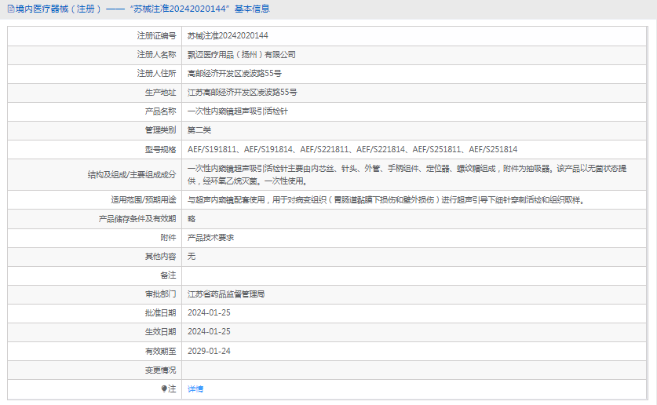657x405 pixels.
Task: Select model list starting with AEF/S191811
Action: [x=352, y=149]
